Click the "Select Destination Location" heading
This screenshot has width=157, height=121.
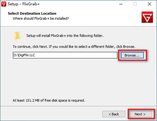tap(32, 13)
